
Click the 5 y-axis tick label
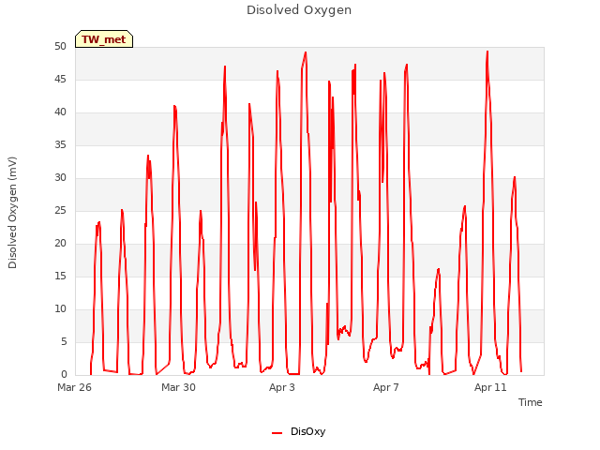tap(64, 341)
